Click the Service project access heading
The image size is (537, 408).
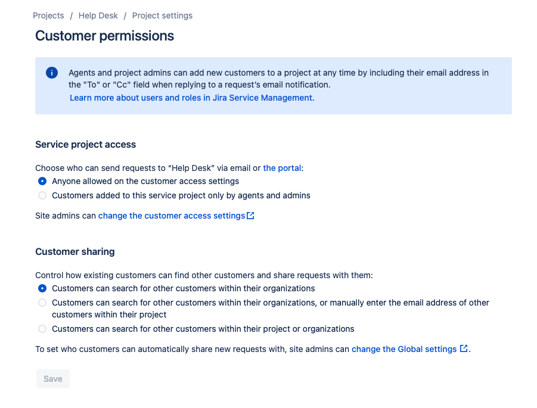coord(86,145)
